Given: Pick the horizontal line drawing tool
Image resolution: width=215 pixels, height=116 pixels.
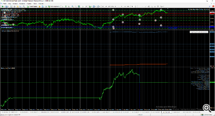Looking at the screenshot, I should pyautogui.click(x=142, y=6).
